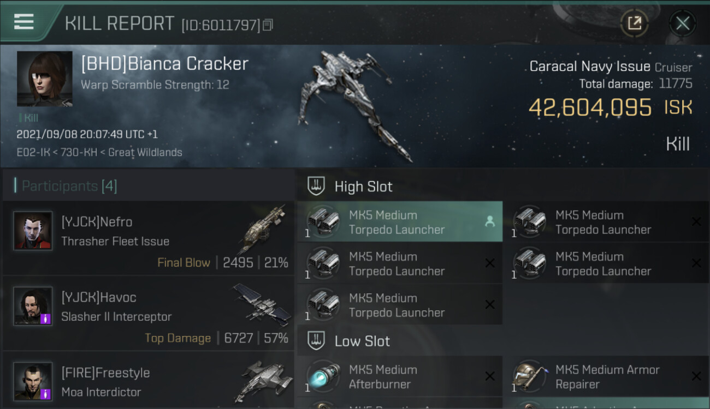This screenshot has height=409, width=710.
Task: Open the Great Wildlands region link
Action: [x=145, y=152]
